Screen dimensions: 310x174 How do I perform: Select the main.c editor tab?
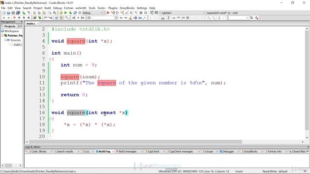(31, 24)
